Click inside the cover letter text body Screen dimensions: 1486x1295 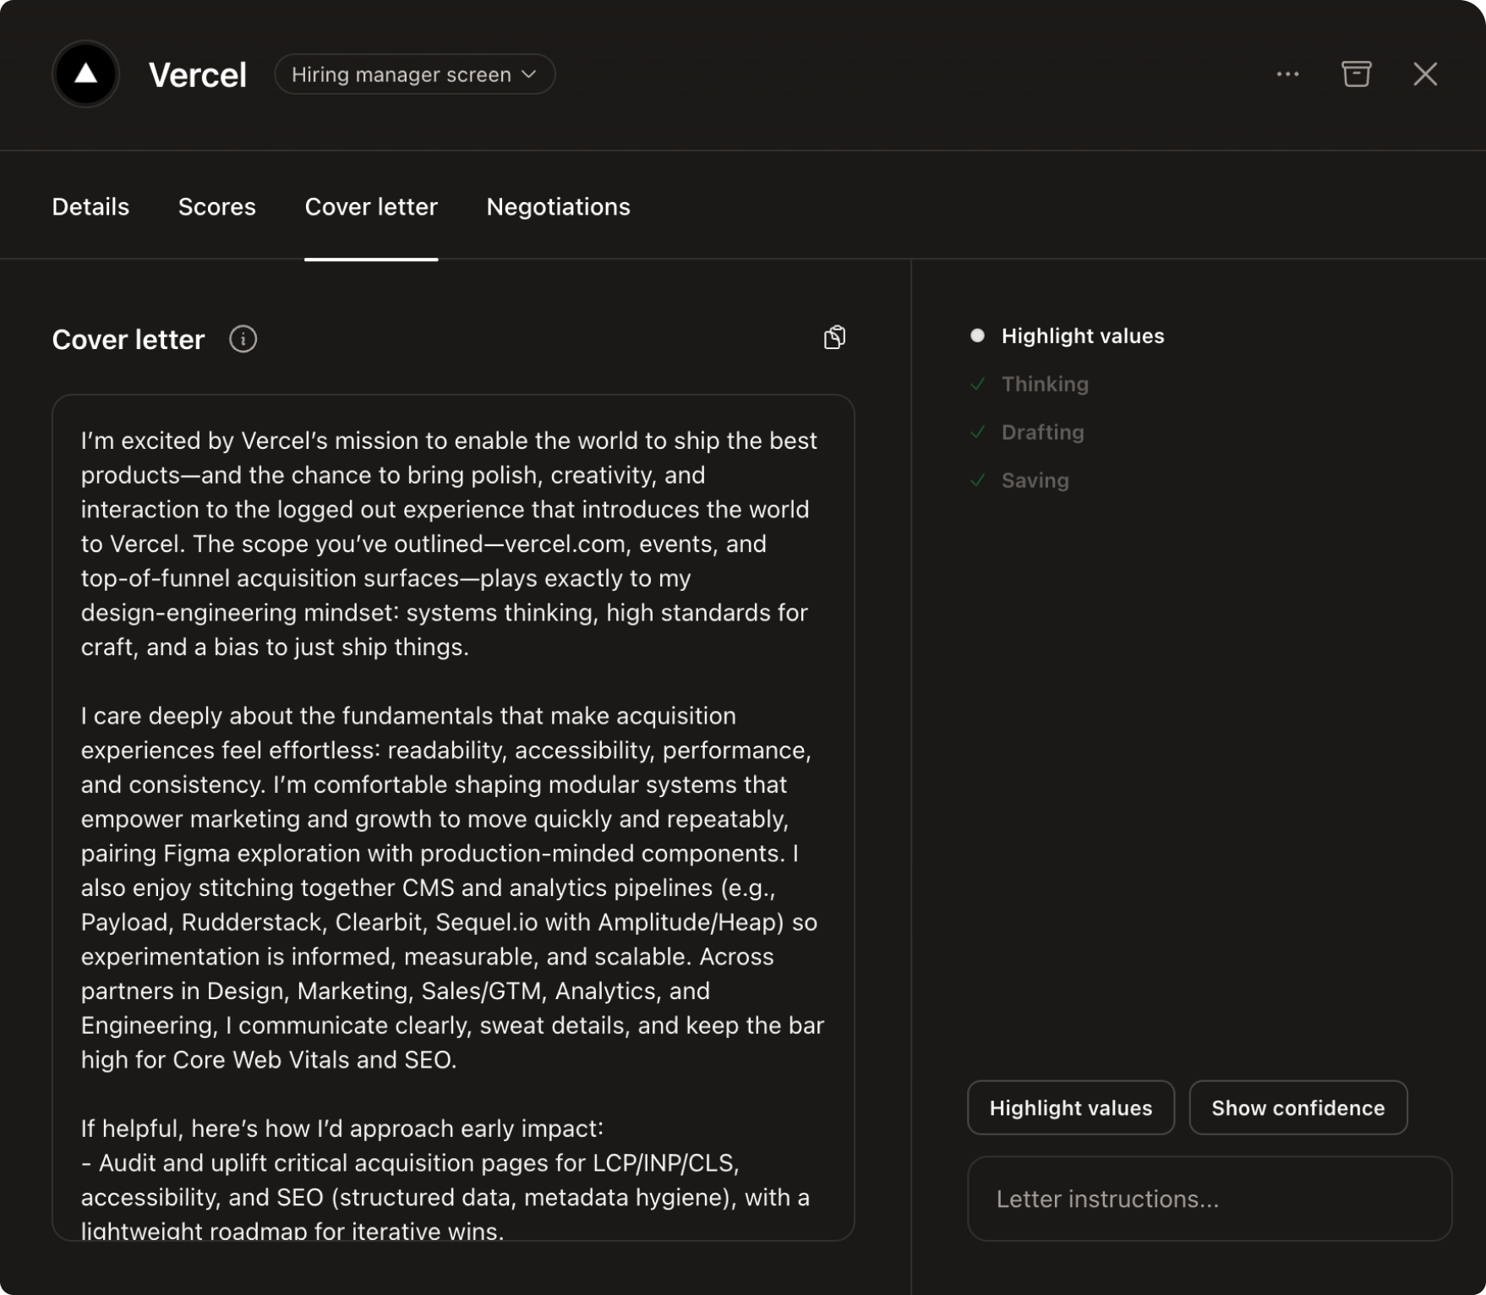(x=452, y=817)
